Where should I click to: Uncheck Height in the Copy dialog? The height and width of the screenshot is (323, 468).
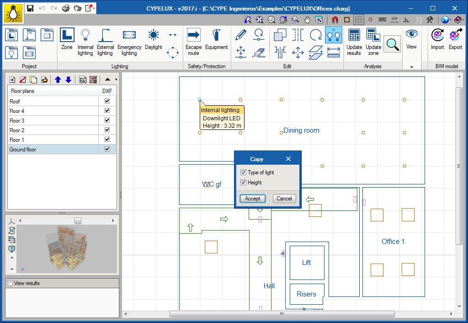(243, 183)
